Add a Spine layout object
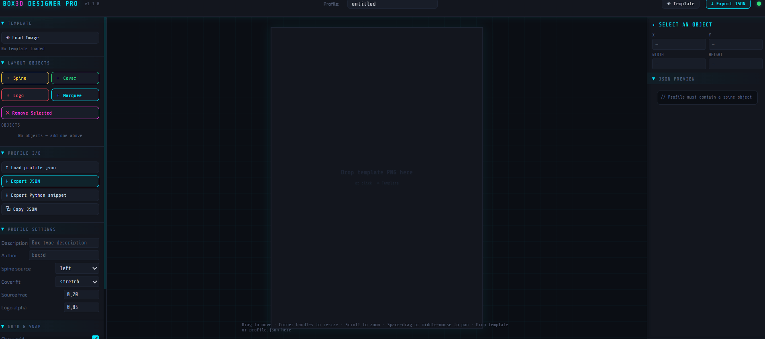The height and width of the screenshot is (339, 765). click(25, 78)
